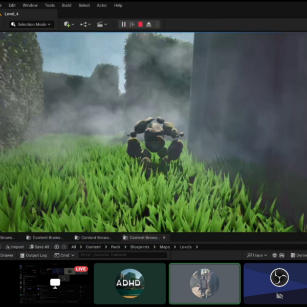
Task: Click the camera-off icon on OBS tile
Action: click(279, 296)
